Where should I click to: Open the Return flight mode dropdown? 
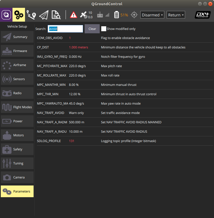click(x=176, y=15)
